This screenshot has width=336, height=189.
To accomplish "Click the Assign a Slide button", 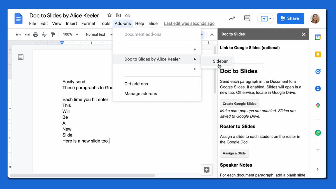I will (x=234, y=153).
